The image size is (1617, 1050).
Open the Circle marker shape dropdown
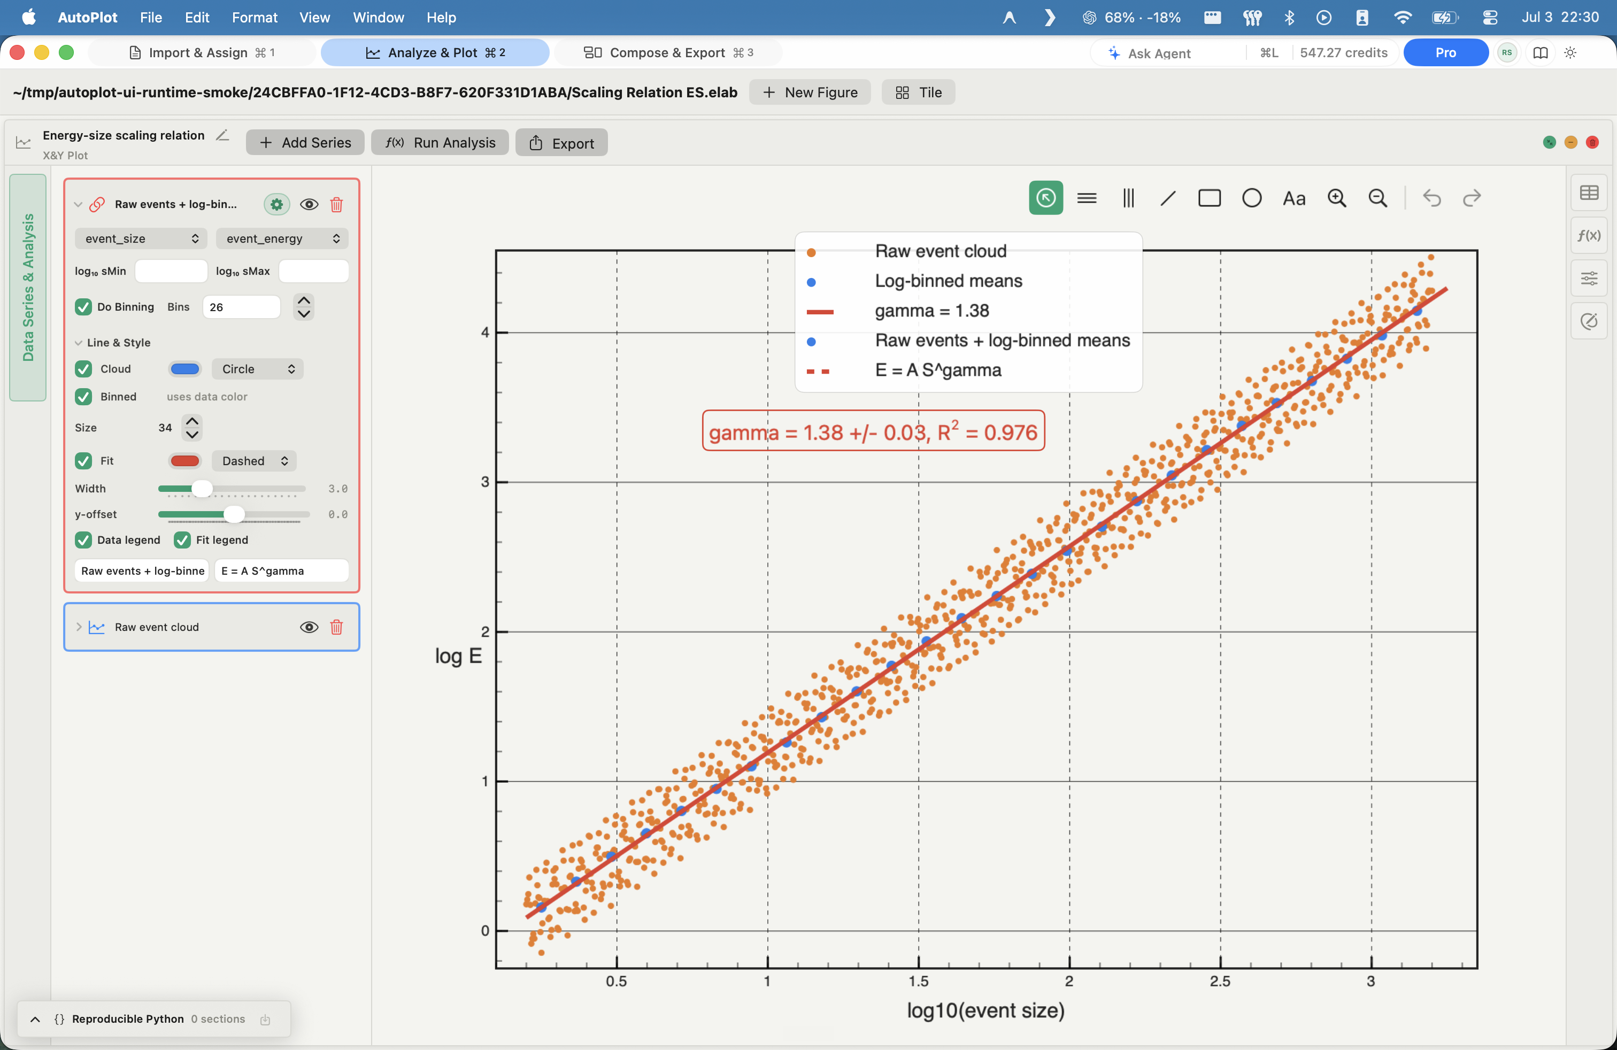coord(258,369)
